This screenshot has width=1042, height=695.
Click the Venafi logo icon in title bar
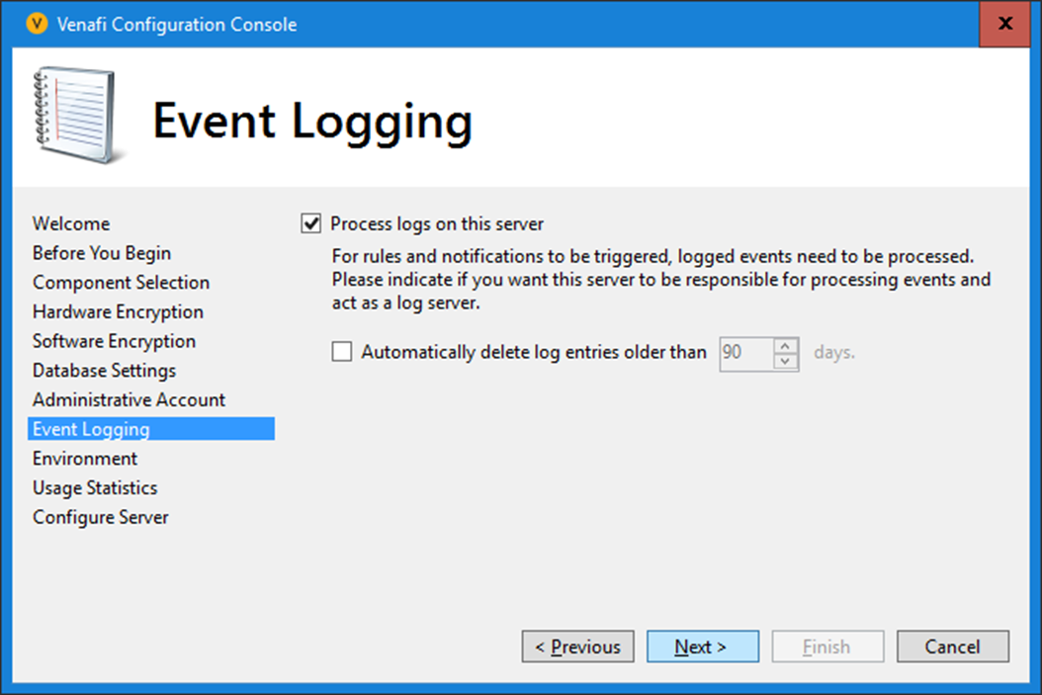click(39, 25)
